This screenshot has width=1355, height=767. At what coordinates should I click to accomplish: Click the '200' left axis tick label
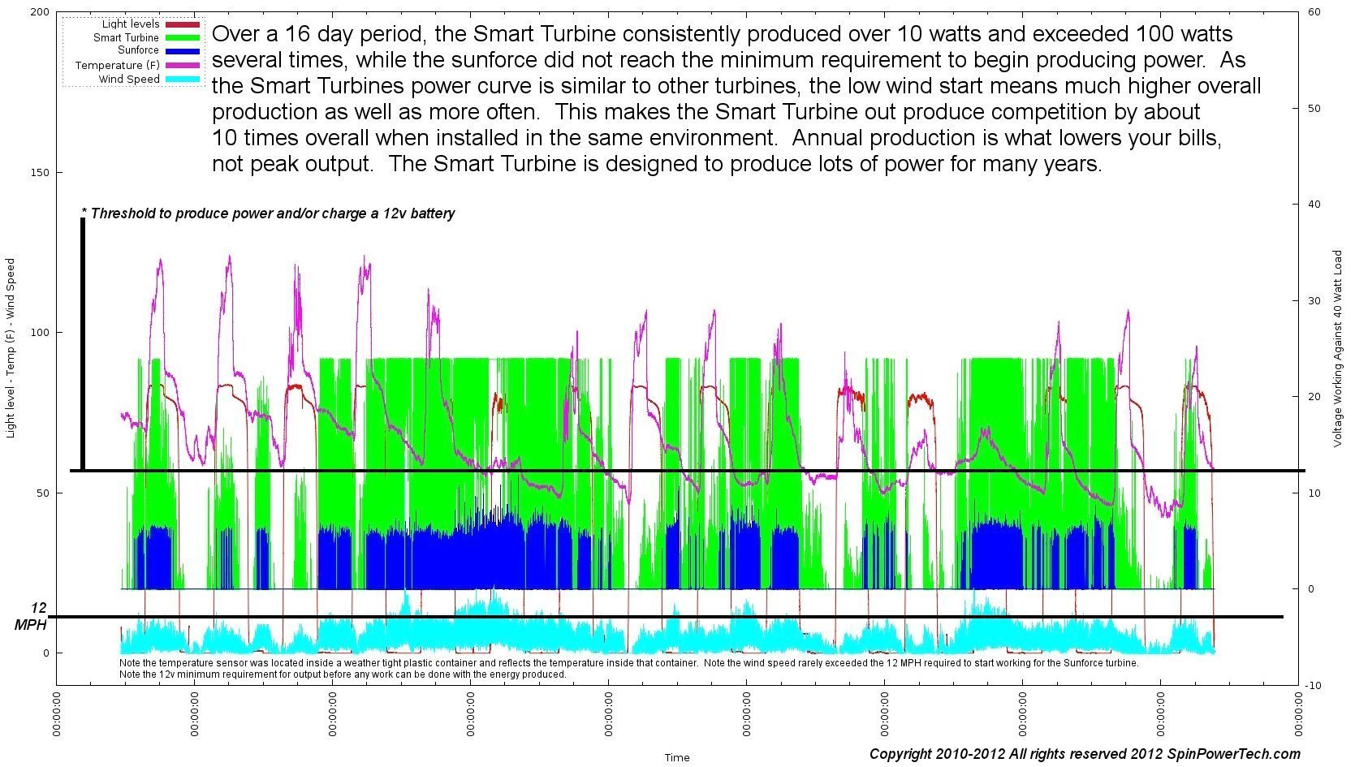40,13
